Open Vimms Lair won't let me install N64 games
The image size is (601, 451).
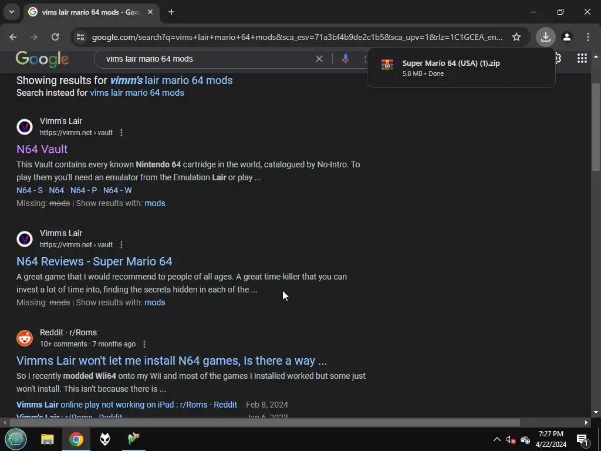[x=172, y=361]
